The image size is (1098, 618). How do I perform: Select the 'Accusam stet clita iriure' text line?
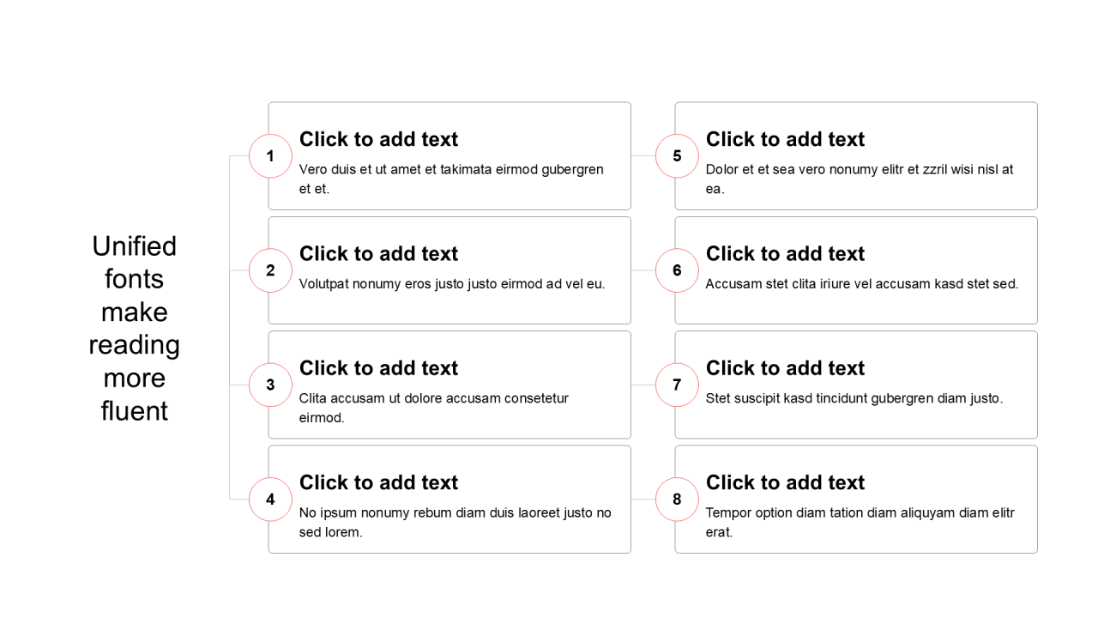coord(862,284)
